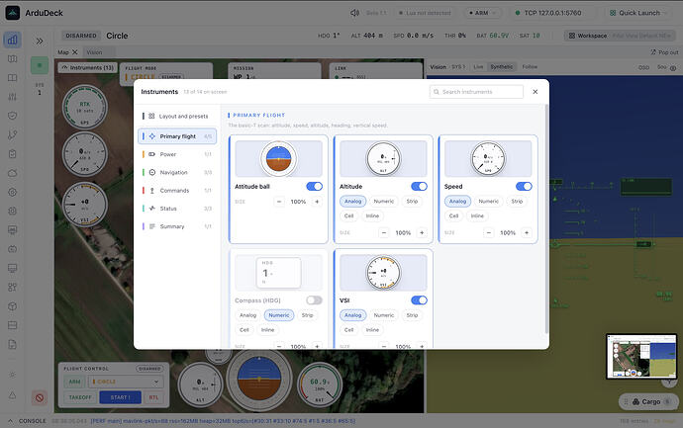Screen dimensions: 683x428
Task: Click the Layout and presets grid icon
Action: (151, 116)
